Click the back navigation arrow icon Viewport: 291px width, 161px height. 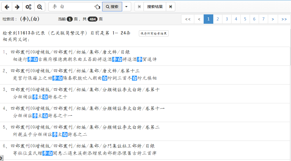(x=7, y=7)
